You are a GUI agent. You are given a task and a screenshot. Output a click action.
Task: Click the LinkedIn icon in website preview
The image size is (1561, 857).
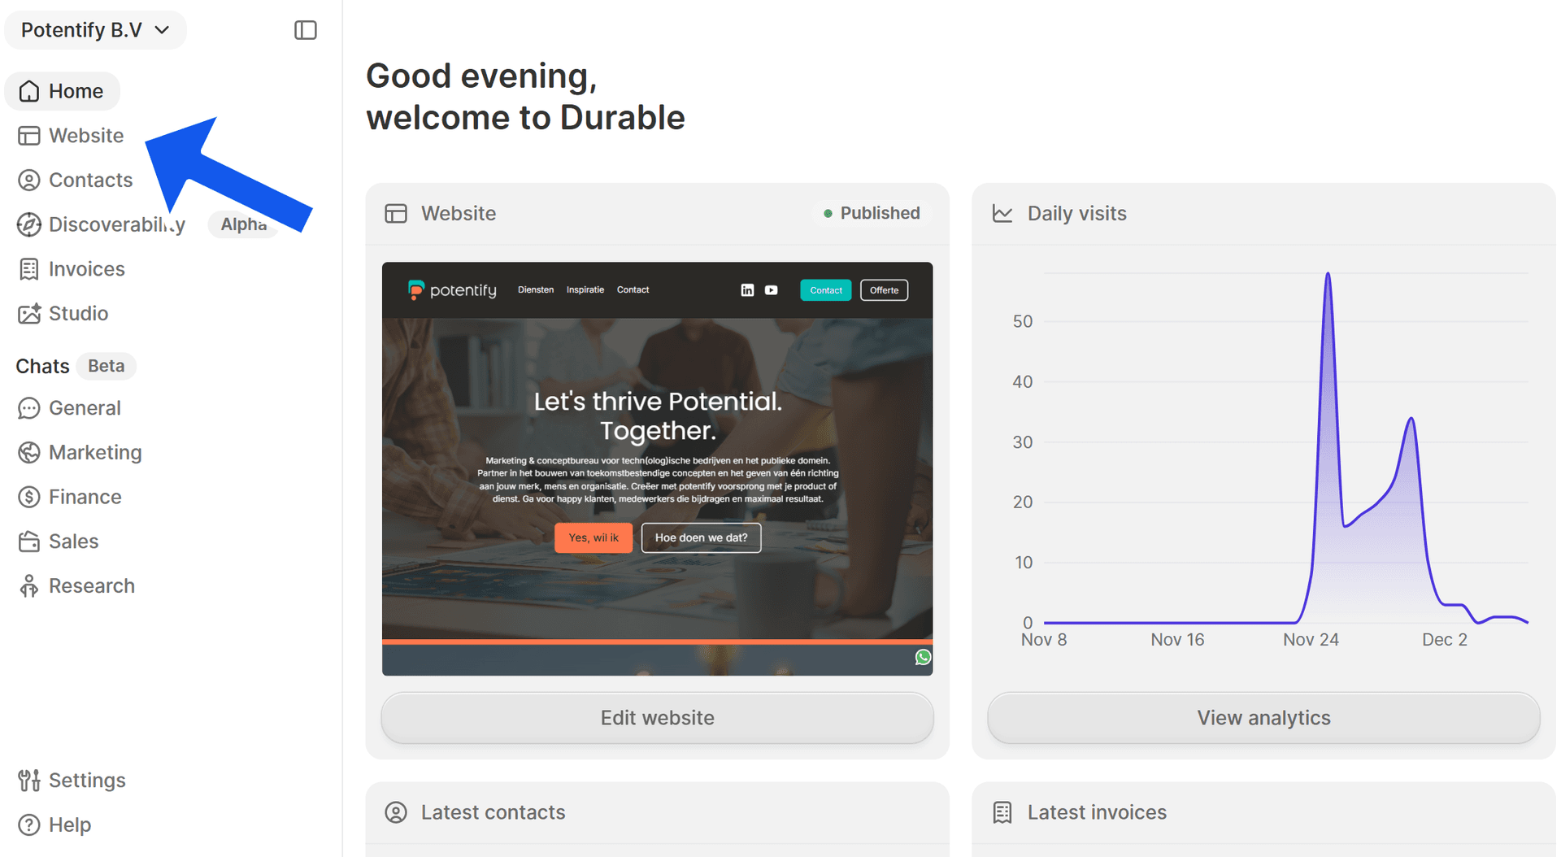(x=747, y=290)
